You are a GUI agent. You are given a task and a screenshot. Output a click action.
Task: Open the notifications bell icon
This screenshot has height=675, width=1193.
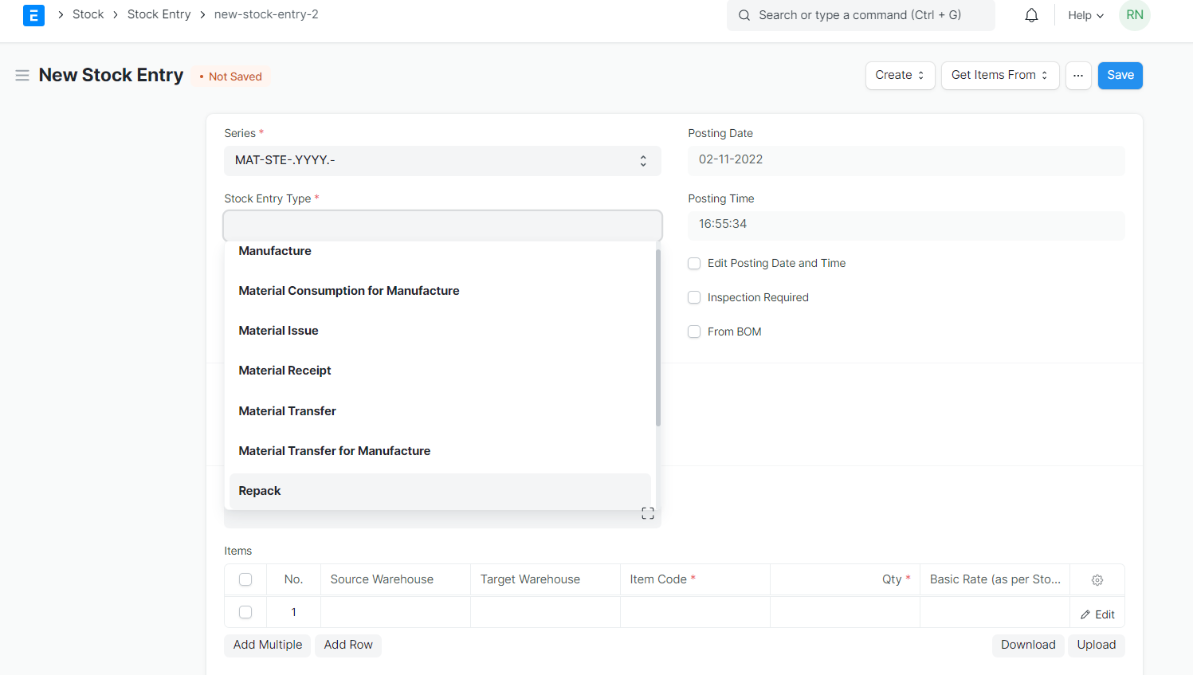coord(1031,15)
